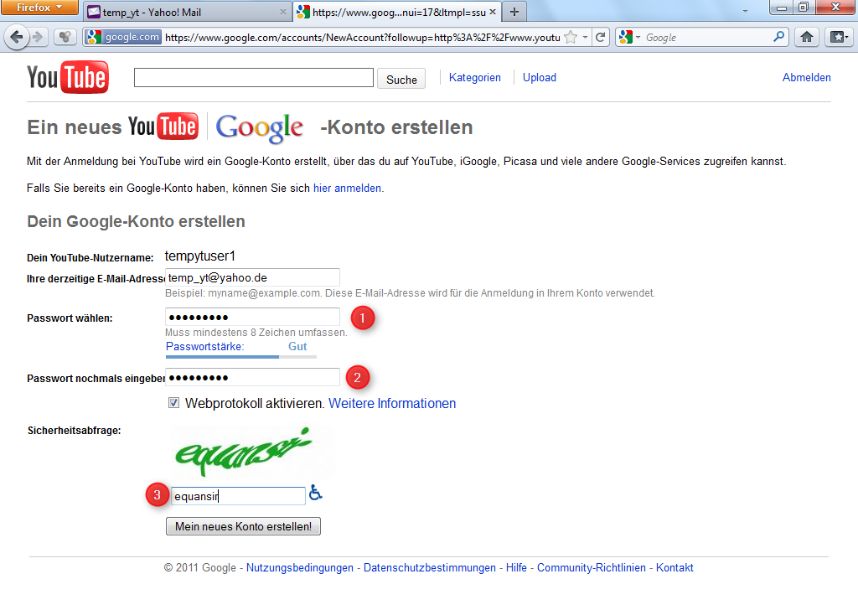Follow the hier anmelden link
The width and height of the screenshot is (858, 610).
pyautogui.click(x=346, y=188)
